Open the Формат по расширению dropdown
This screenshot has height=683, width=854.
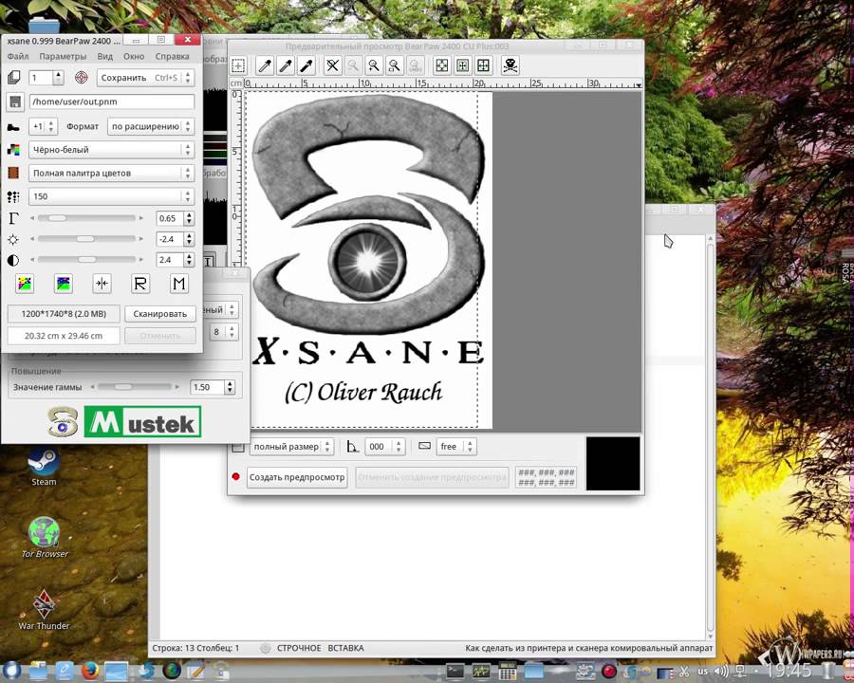tap(151, 126)
